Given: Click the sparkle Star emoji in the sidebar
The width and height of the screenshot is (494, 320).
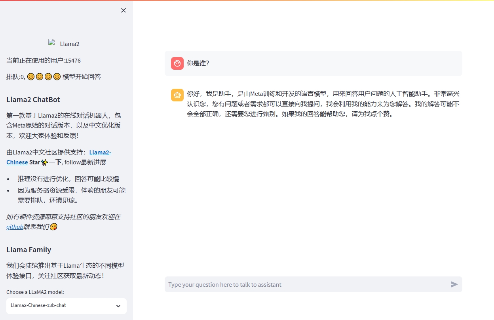Looking at the screenshot, I should [44, 162].
